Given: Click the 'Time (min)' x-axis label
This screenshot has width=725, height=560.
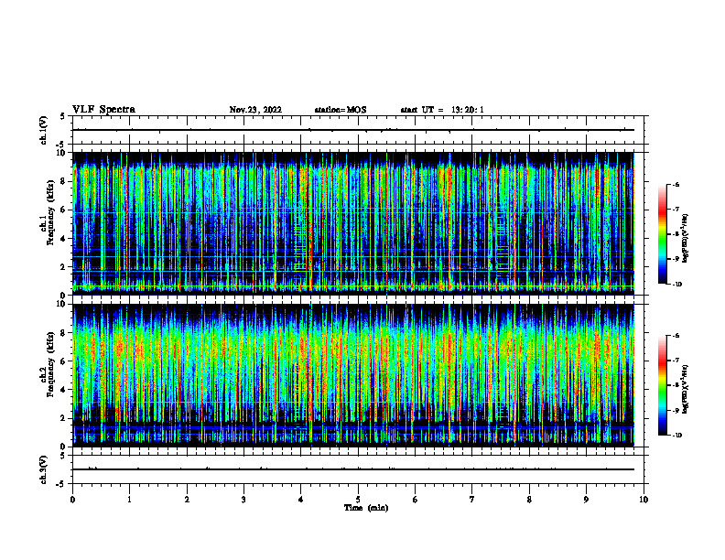Looking at the screenshot, I should 366,508.
